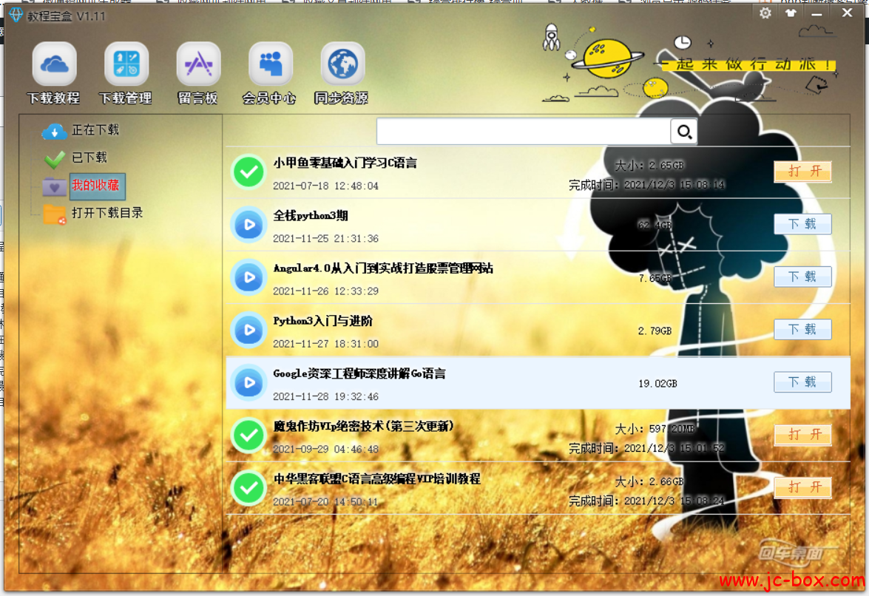Click the play icon beside 全栈python3期
Screen dimensions: 869x596
coord(249,225)
